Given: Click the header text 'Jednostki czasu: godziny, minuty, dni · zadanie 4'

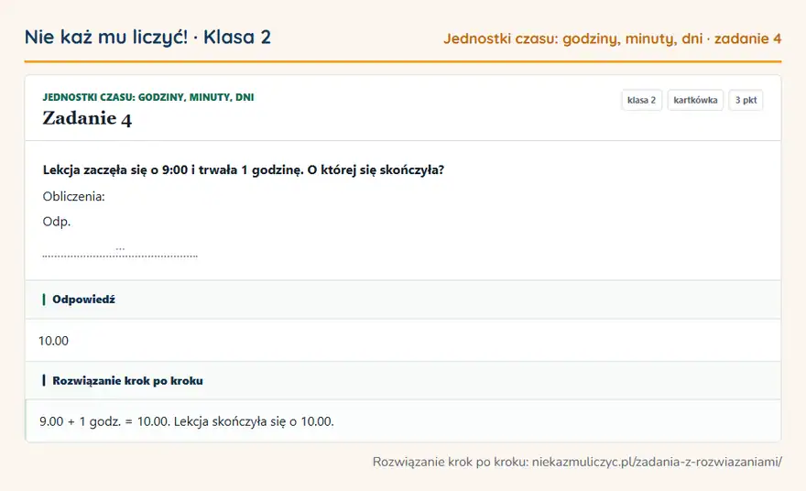Looking at the screenshot, I should click(612, 38).
